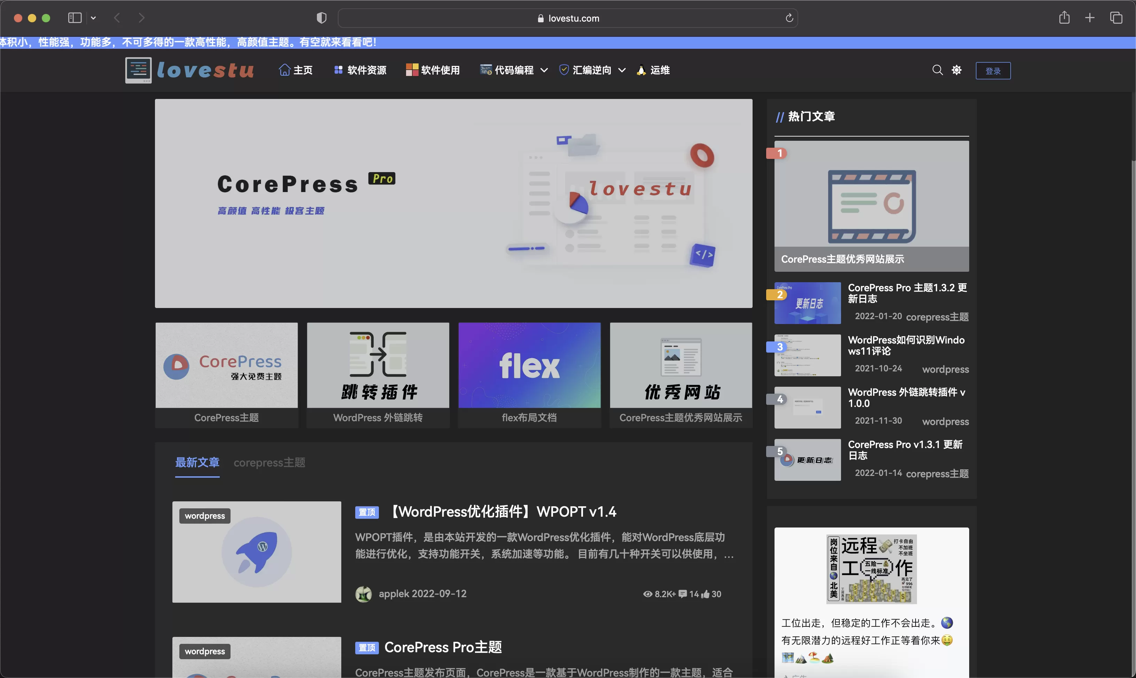Open the CorePress Pro主题 article title
The image size is (1136, 678).
(x=443, y=647)
